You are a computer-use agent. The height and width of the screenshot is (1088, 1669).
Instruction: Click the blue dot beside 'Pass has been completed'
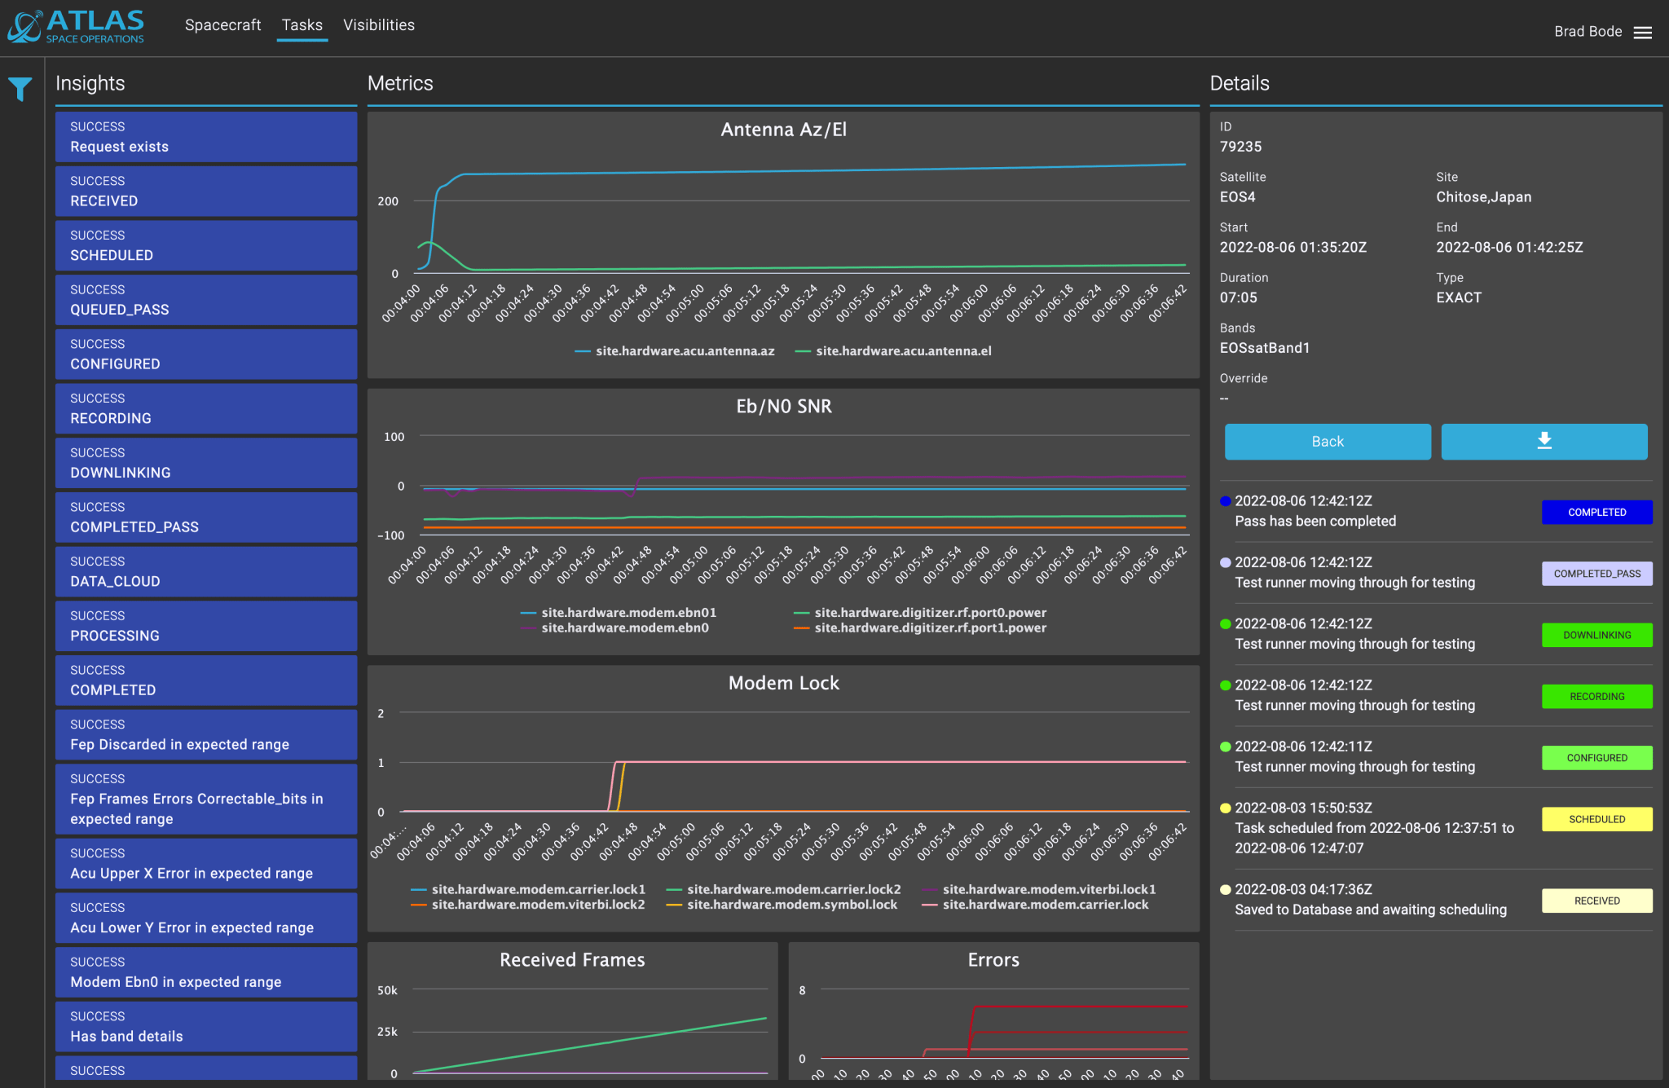[x=1225, y=501]
